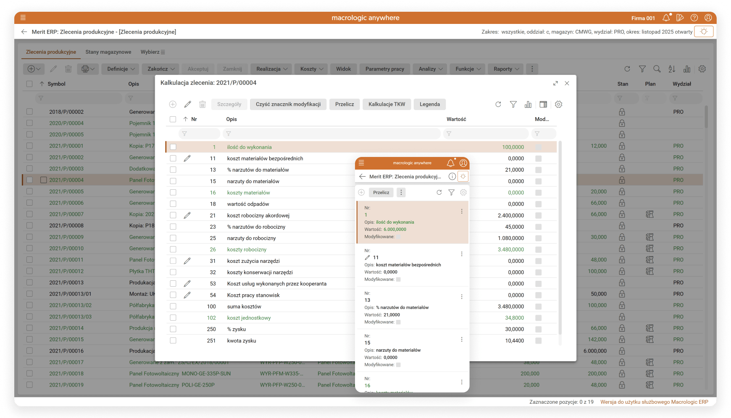The width and height of the screenshot is (731, 418).
Task: Select checkbox of row suma kosztów
Action: tap(173, 307)
